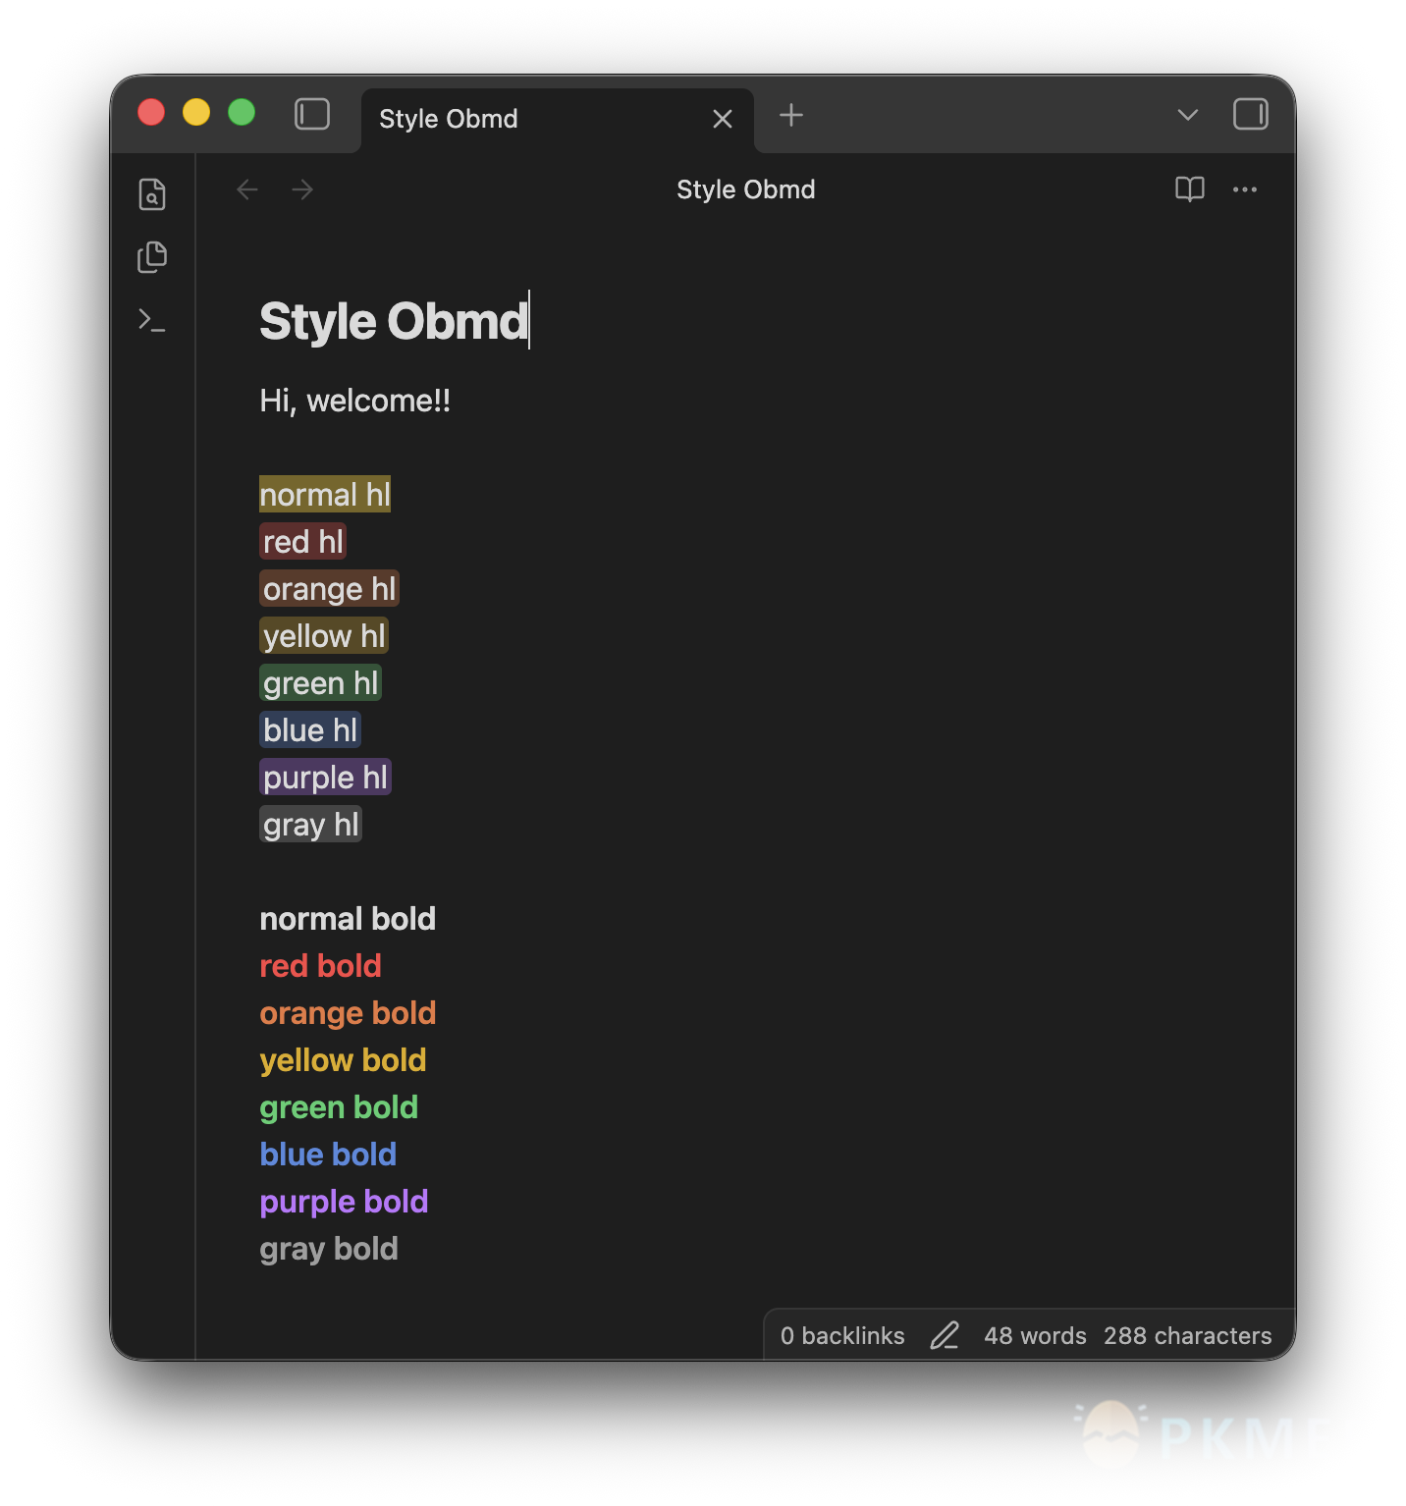
Task: Click the 'green hl' highlighted text
Action: point(320,682)
